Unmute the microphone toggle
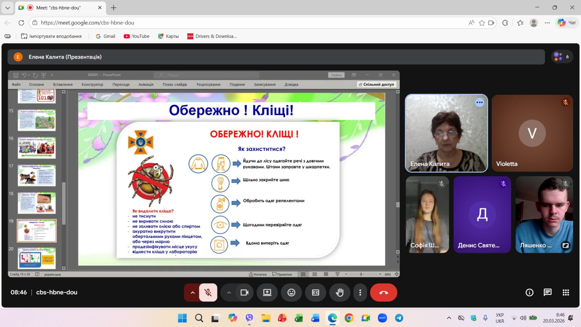The width and height of the screenshot is (581, 327). pos(208,292)
